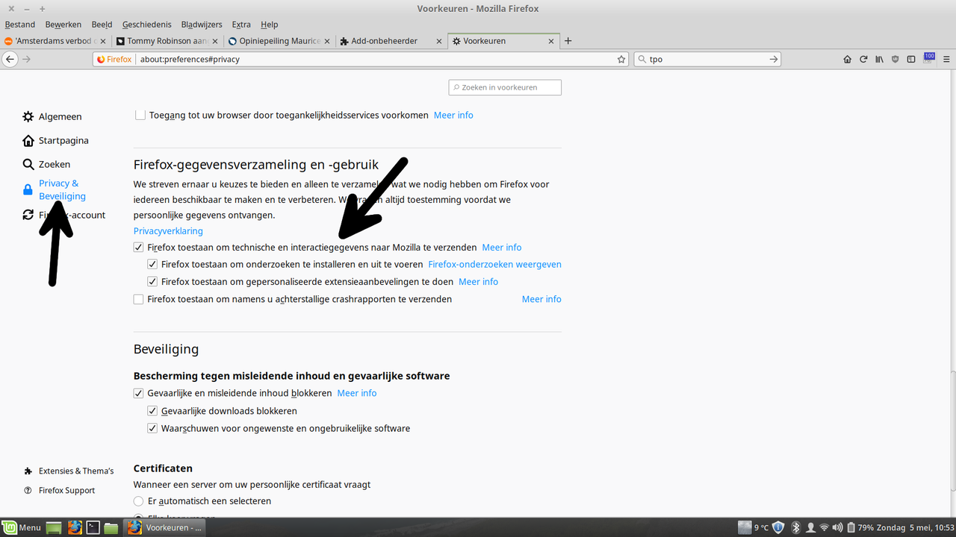Open 'Firefox-onderzoeken weergeven' link
The height and width of the screenshot is (537, 956).
coord(494,264)
